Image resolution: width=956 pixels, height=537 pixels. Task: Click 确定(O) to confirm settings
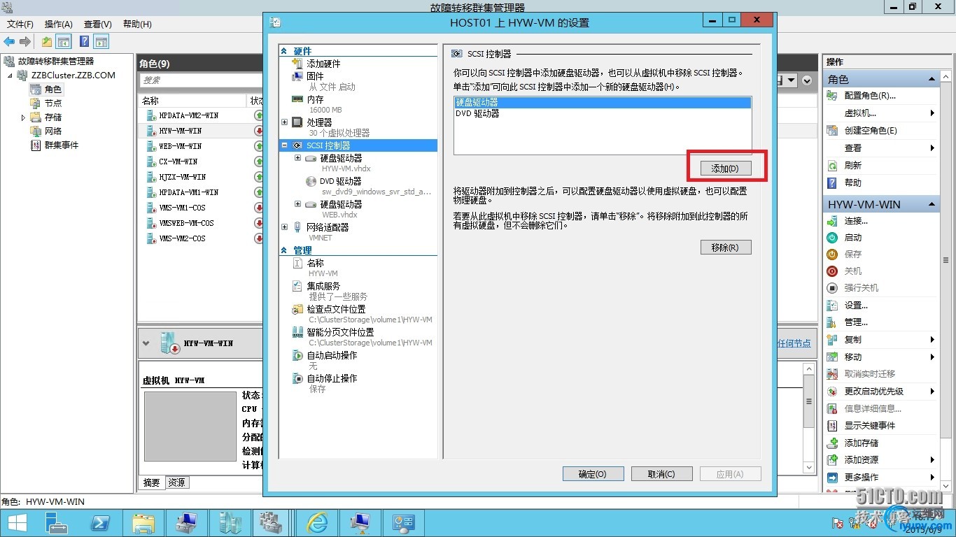[593, 474]
